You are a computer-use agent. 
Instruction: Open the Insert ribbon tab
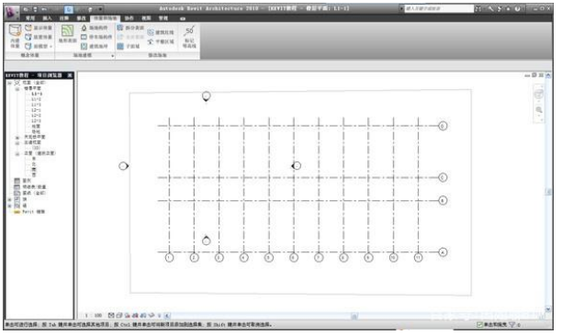tap(47, 18)
